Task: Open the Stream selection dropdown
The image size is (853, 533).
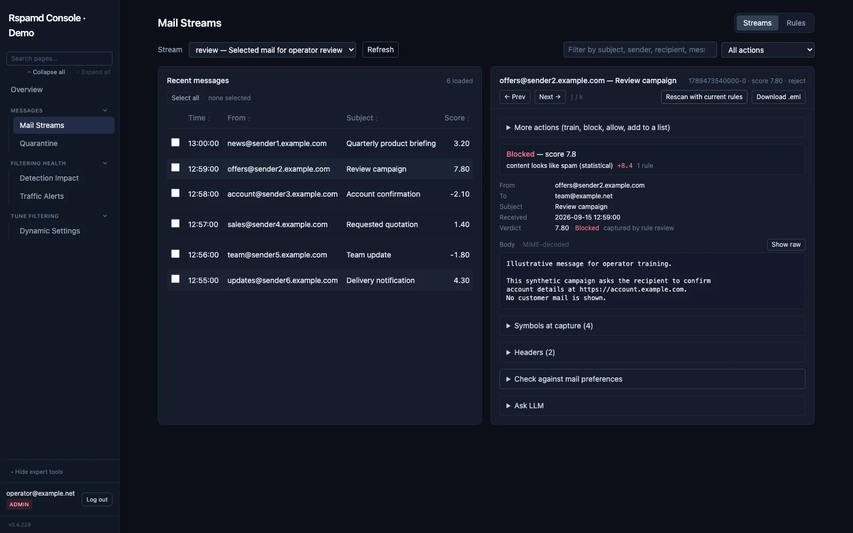Action: pos(272,50)
